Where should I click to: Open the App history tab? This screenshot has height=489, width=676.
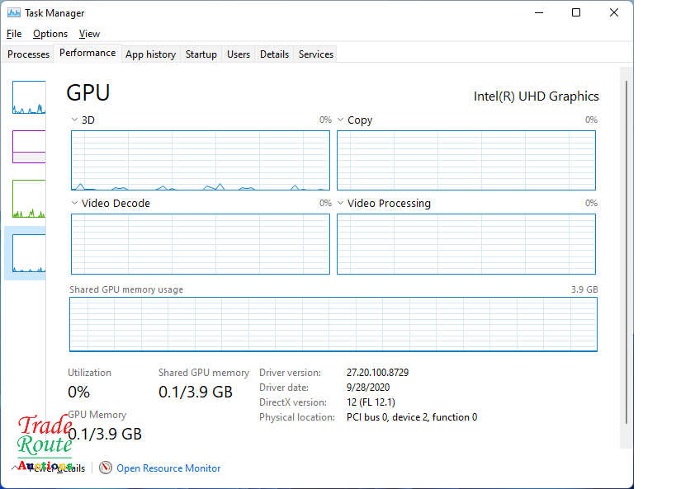tap(150, 54)
